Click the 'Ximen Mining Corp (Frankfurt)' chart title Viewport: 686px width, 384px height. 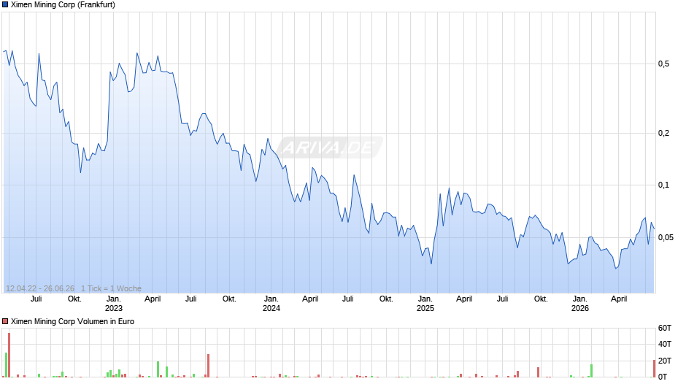pos(63,5)
